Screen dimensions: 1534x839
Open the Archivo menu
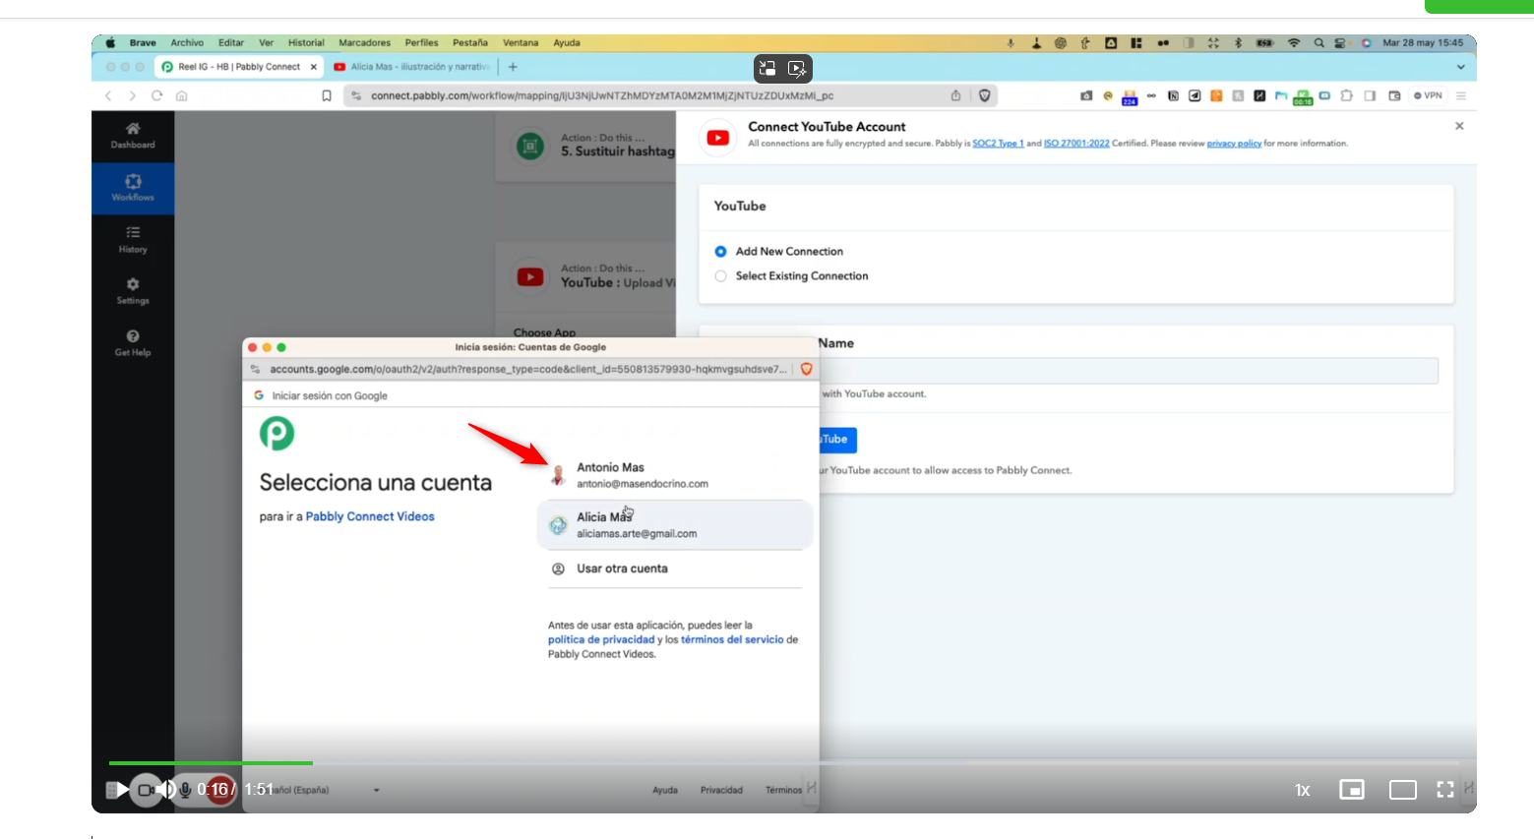click(187, 43)
